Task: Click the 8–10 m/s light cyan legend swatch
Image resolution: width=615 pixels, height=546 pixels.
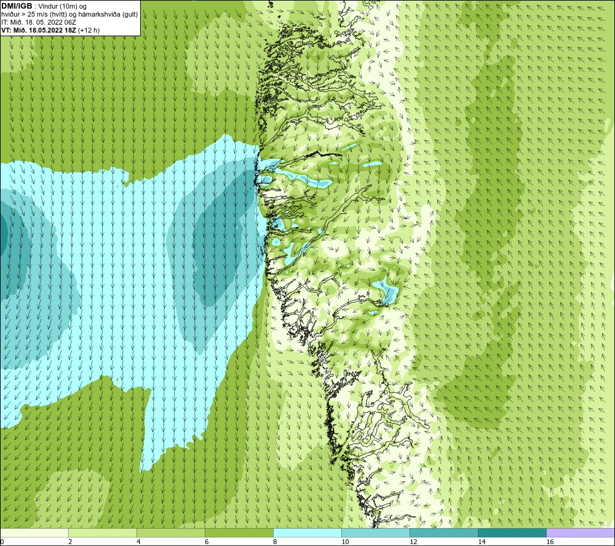Action: [x=307, y=532]
